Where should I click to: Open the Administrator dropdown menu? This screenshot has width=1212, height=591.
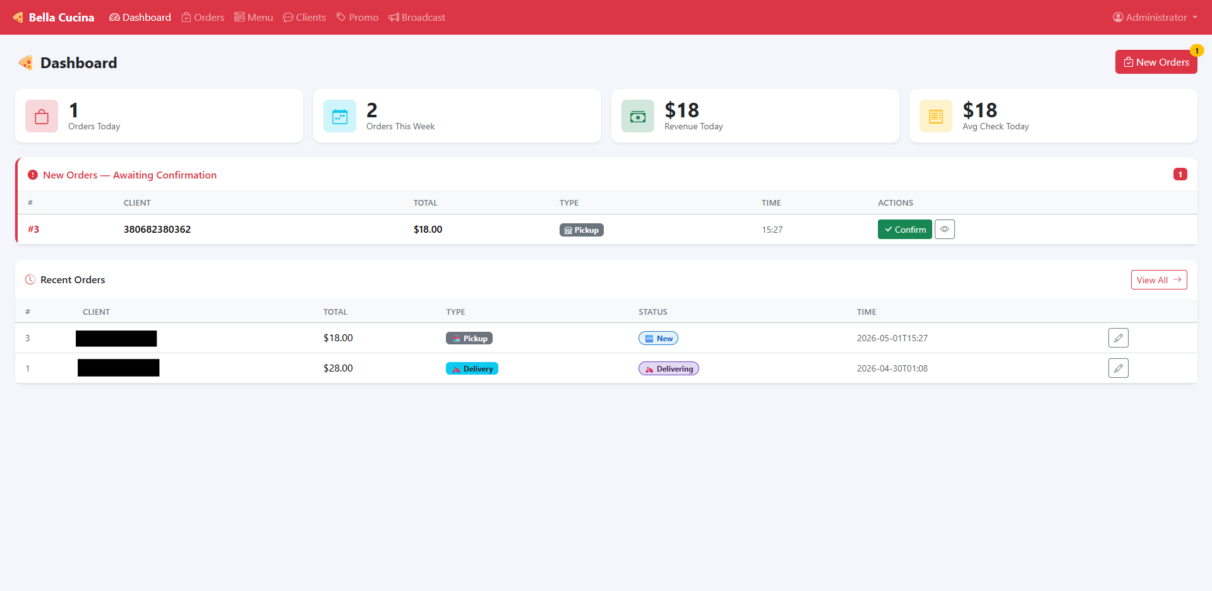pos(1155,18)
